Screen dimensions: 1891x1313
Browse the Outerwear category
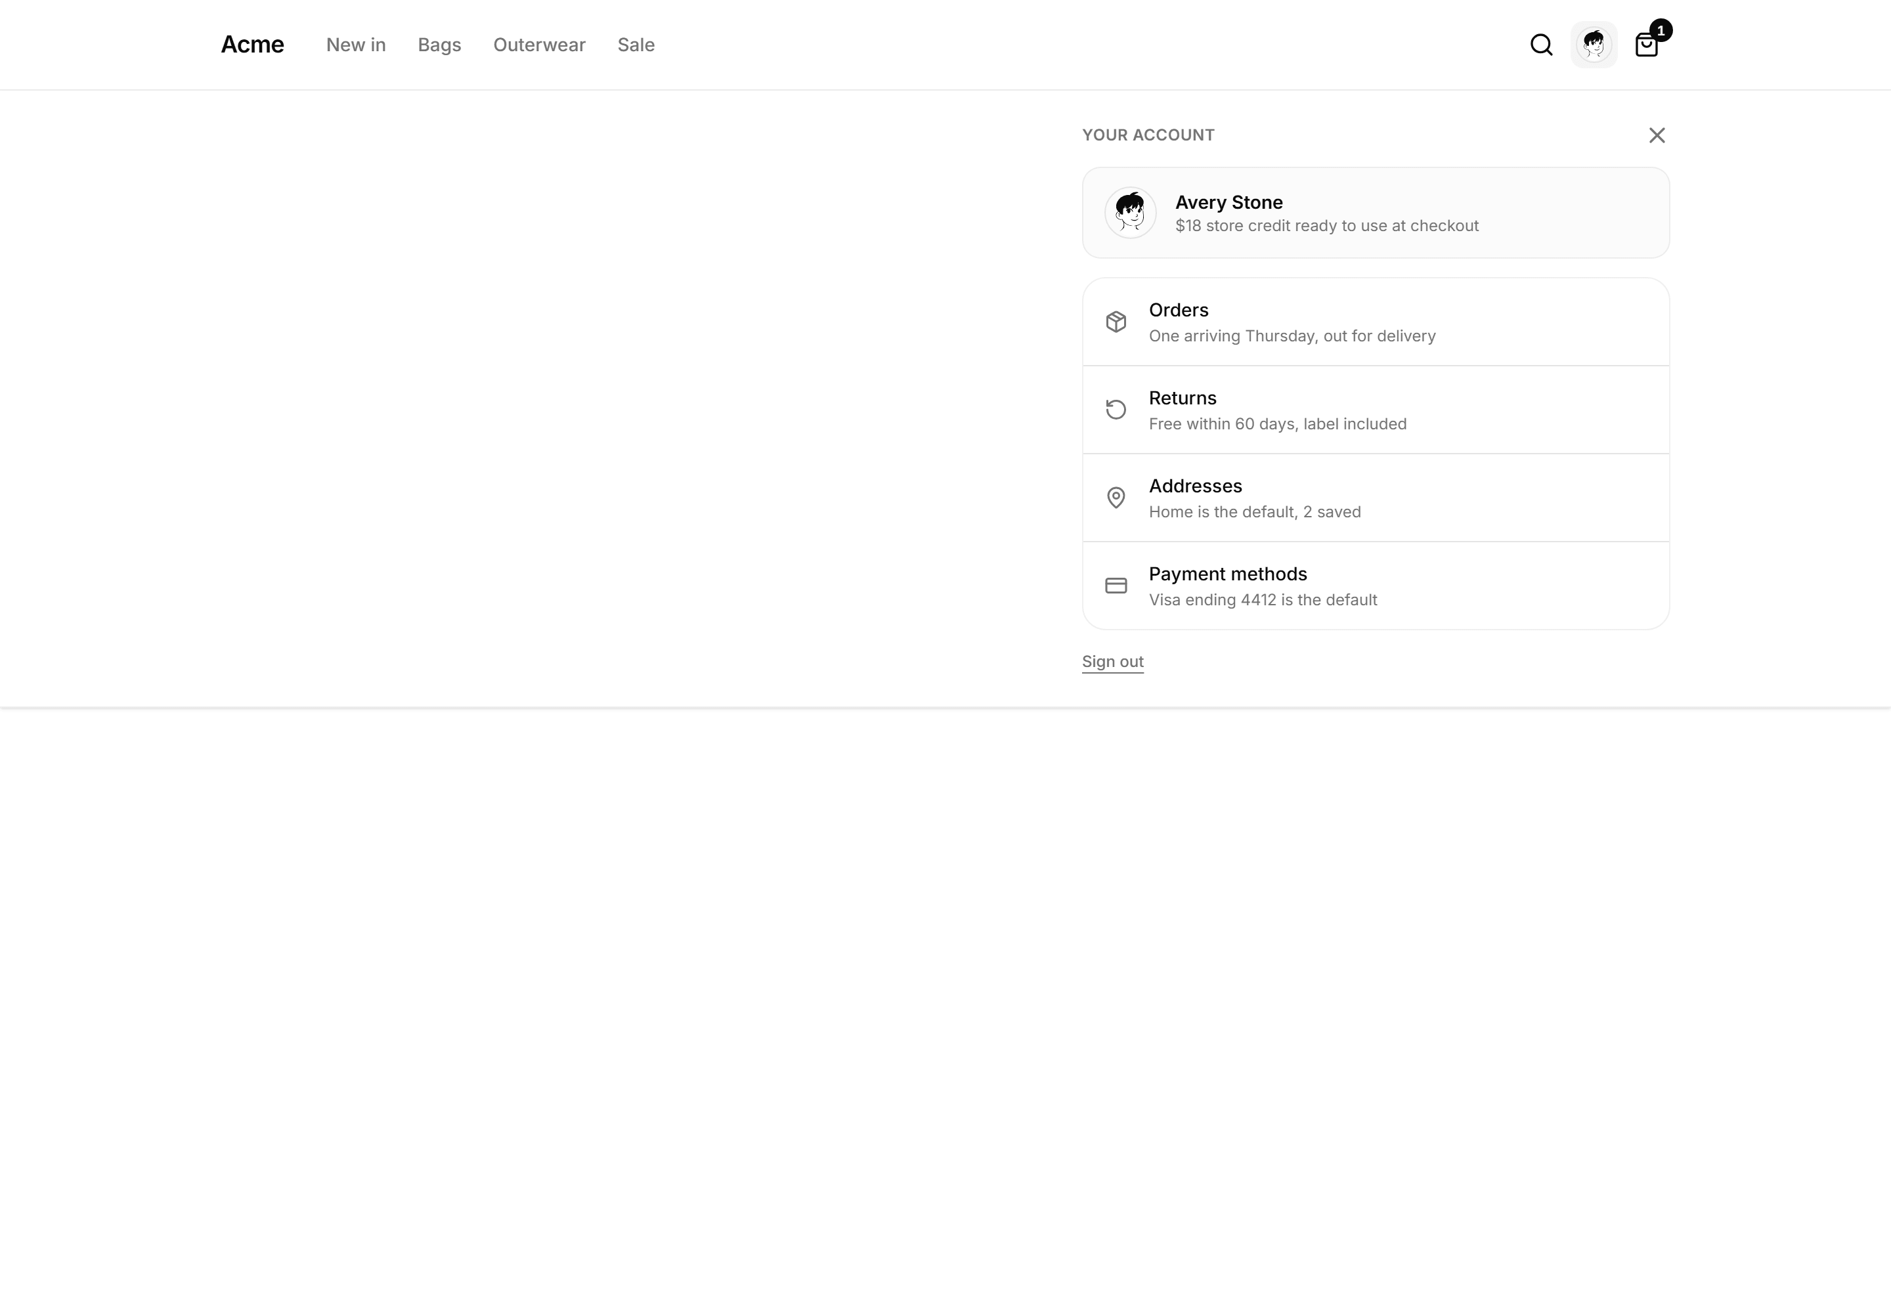click(539, 45)
